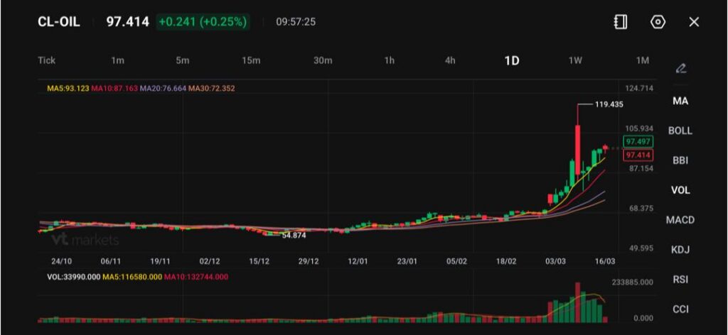This screenshot has height=335, width=728.
Task: Close the CL-OIL chart view
Action: [x=694, y=22]
